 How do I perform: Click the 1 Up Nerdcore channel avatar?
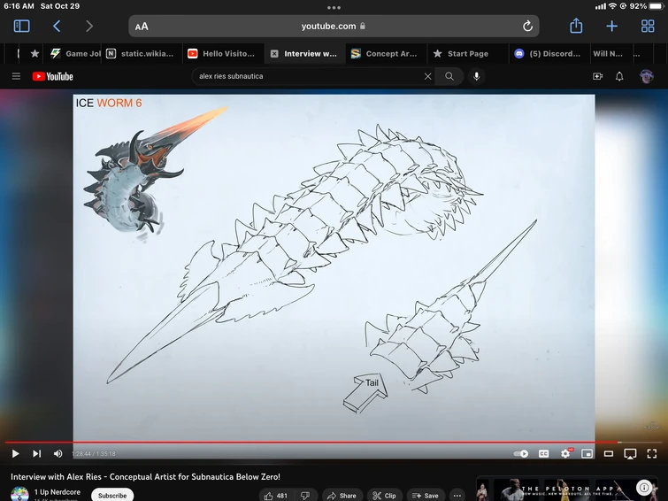(19, 494)
